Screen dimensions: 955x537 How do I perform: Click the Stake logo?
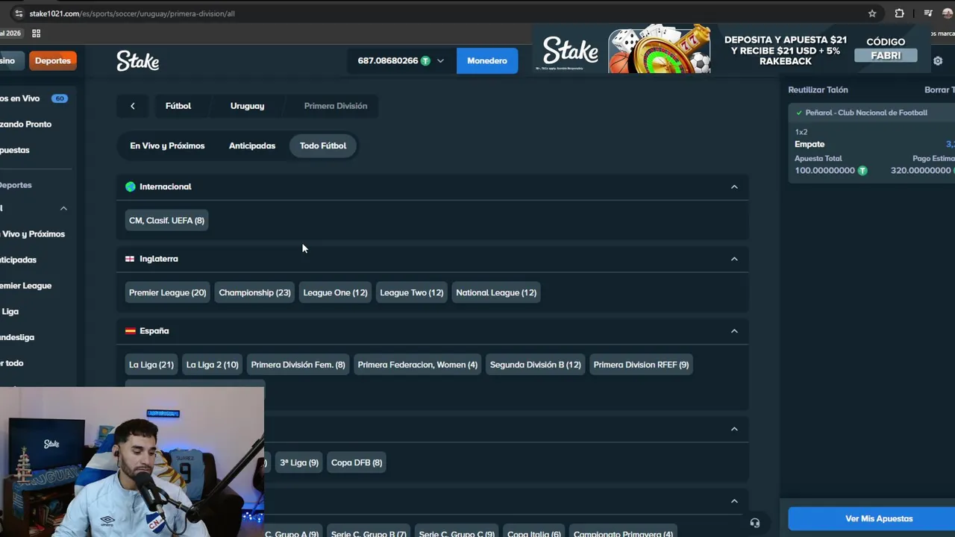point(138,61)
